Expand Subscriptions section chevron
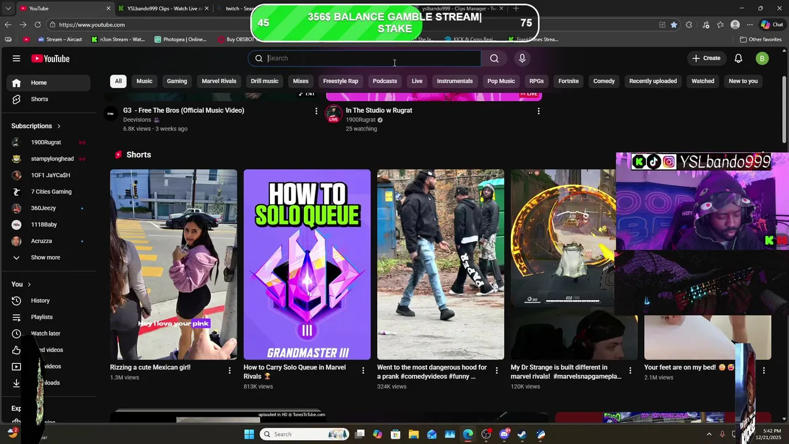789x444 pixels. click(x=59, y=126)
